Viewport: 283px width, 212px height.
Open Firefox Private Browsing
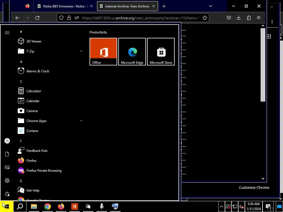coord(50,170)
